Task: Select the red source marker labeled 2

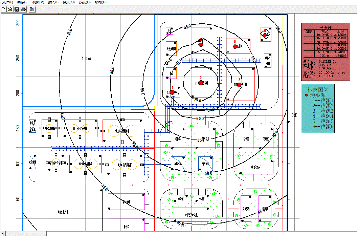Action: tap(201, 83)
